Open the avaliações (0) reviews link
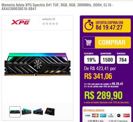The image size is (133, 122). [x=49, y=19]
